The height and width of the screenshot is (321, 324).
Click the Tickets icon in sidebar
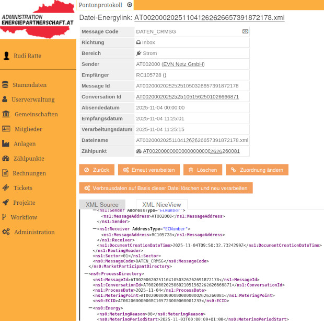[x=6, y=188]
